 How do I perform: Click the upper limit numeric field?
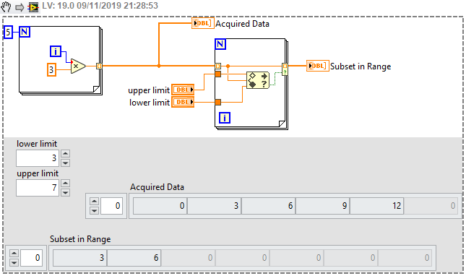click(x=38, y=188)
